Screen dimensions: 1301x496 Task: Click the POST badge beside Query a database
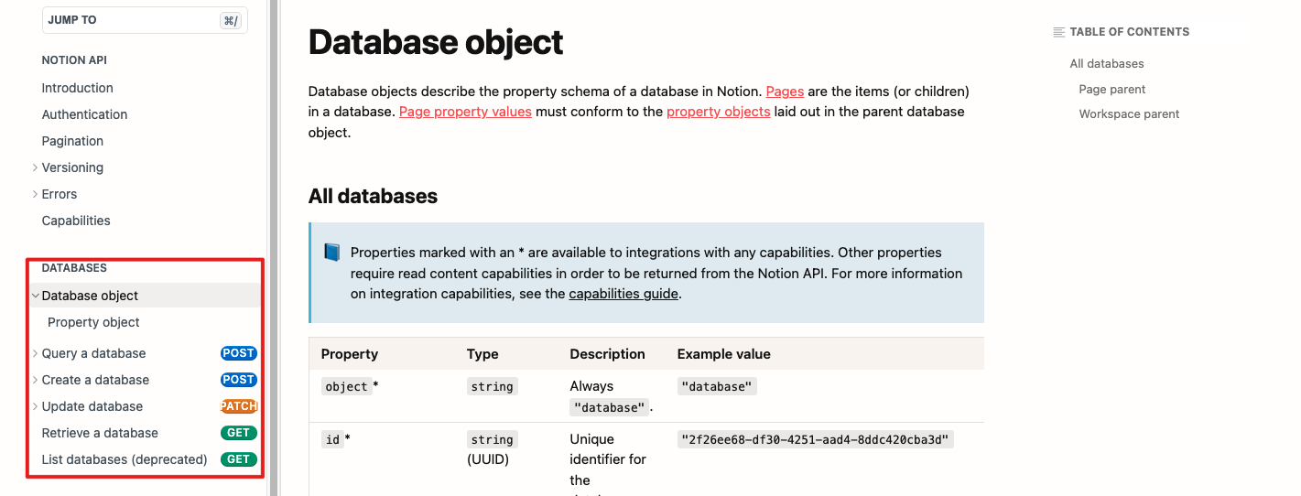[x=238, y=353]
